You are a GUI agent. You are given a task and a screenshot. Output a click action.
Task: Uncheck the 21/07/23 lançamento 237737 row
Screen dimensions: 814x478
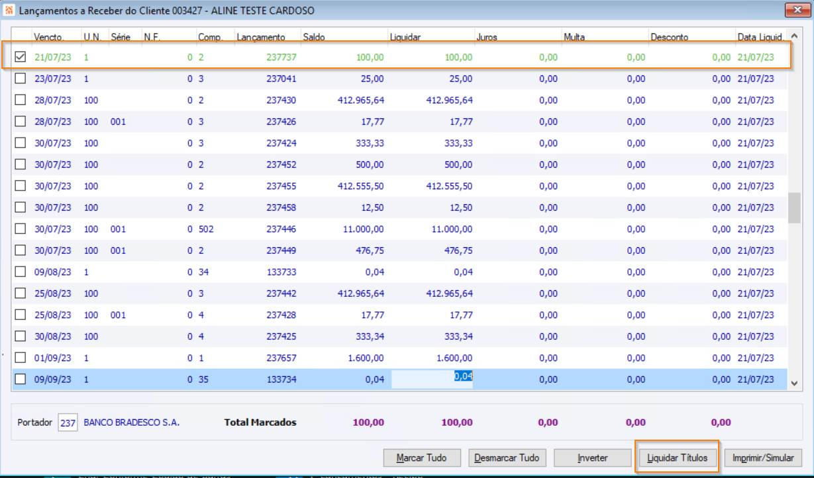tap(21, 57)
